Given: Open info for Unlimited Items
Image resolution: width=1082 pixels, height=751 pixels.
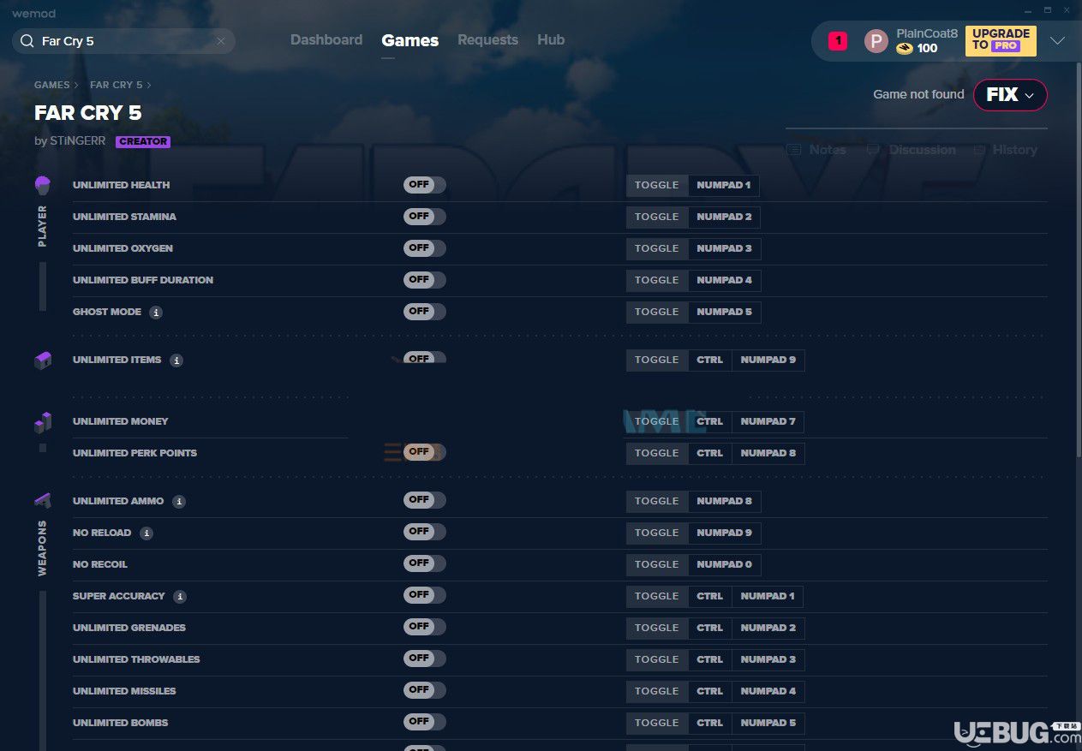Looking at the screenshot, I should tap(176, 361).
